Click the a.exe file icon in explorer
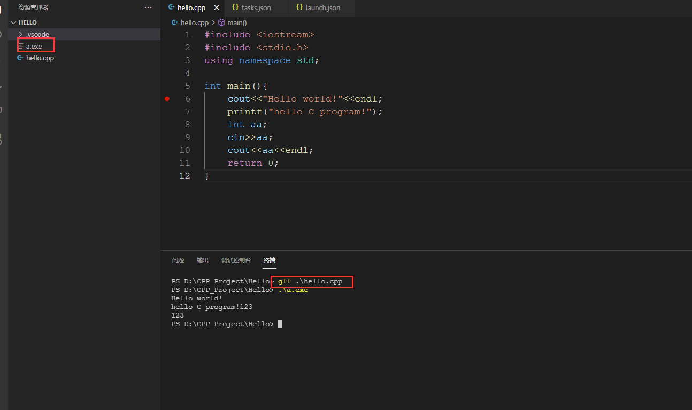 coord(21,47)
